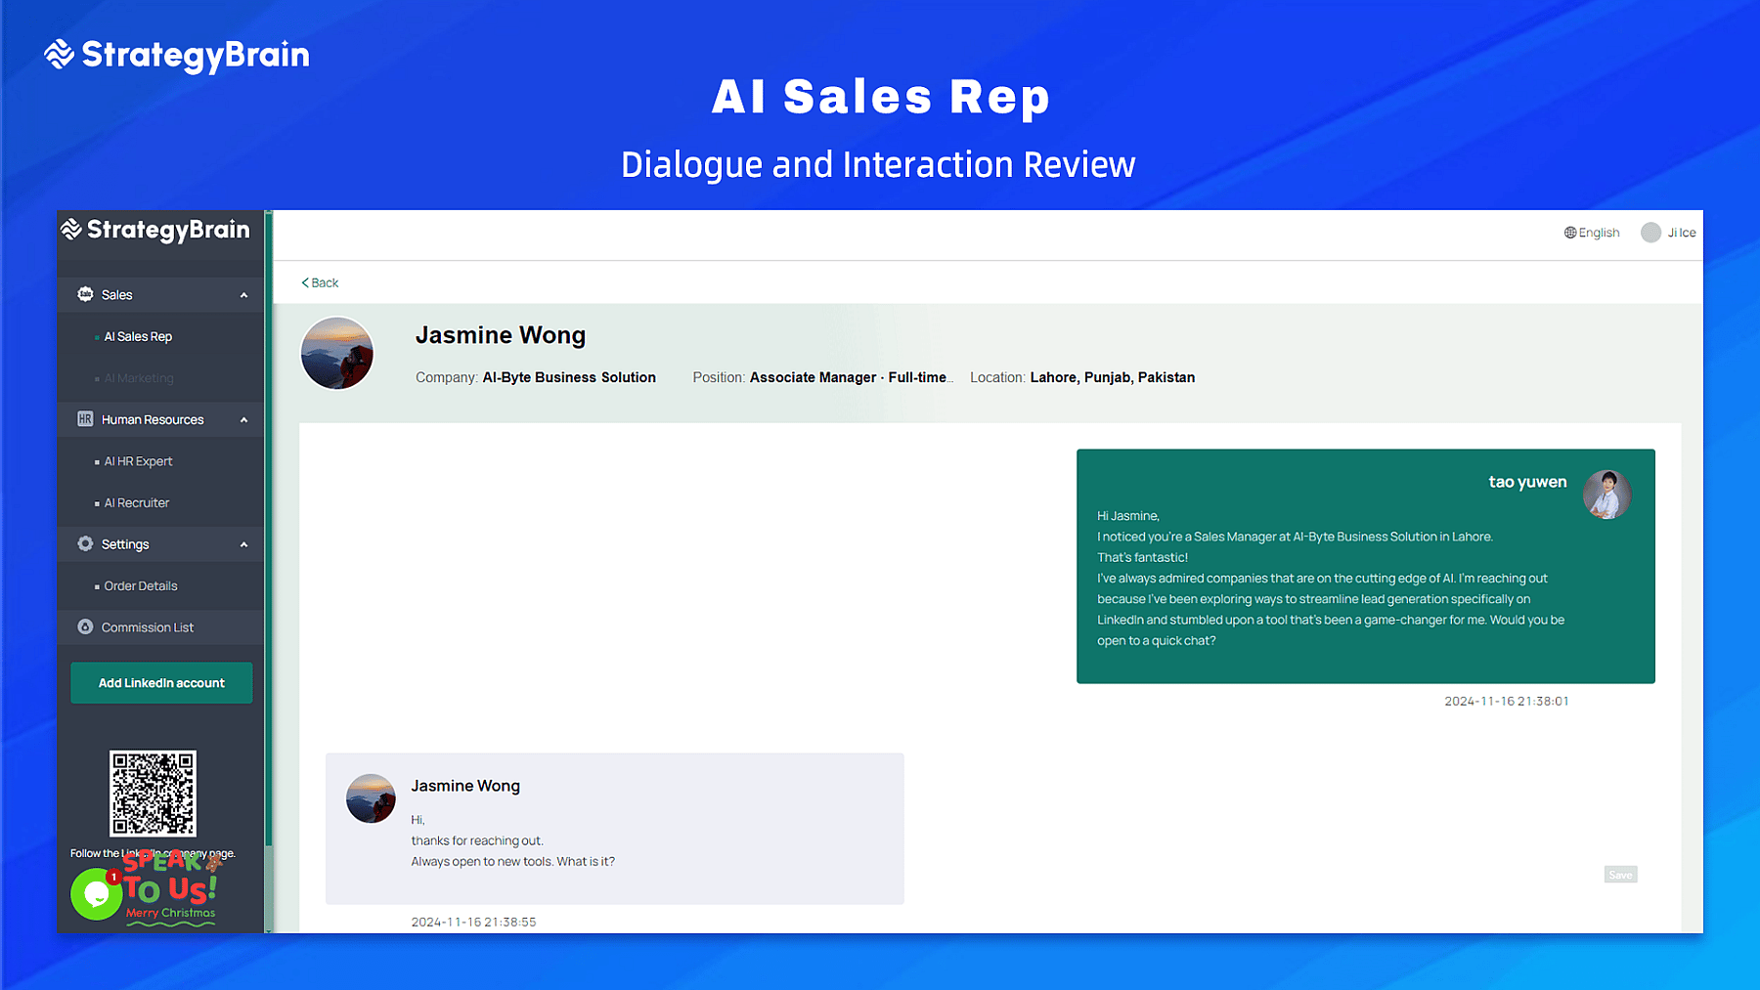Open the Ji Ice profile avatar
Screen dimensions: 1760x990
click(x=1651, y=233)
